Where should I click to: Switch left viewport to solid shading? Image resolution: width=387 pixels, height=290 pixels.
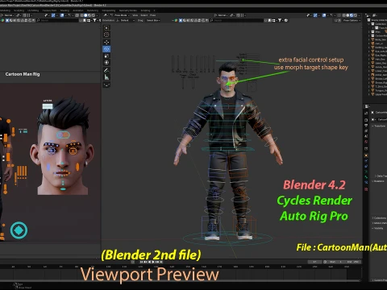point(85,15)
